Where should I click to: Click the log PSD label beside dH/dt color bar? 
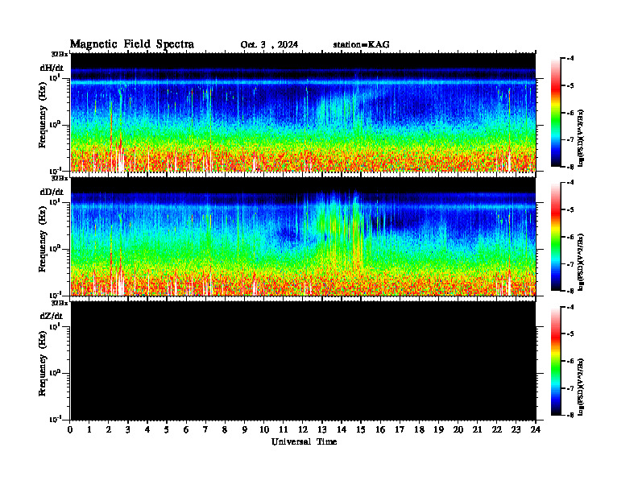click(581, 138)
